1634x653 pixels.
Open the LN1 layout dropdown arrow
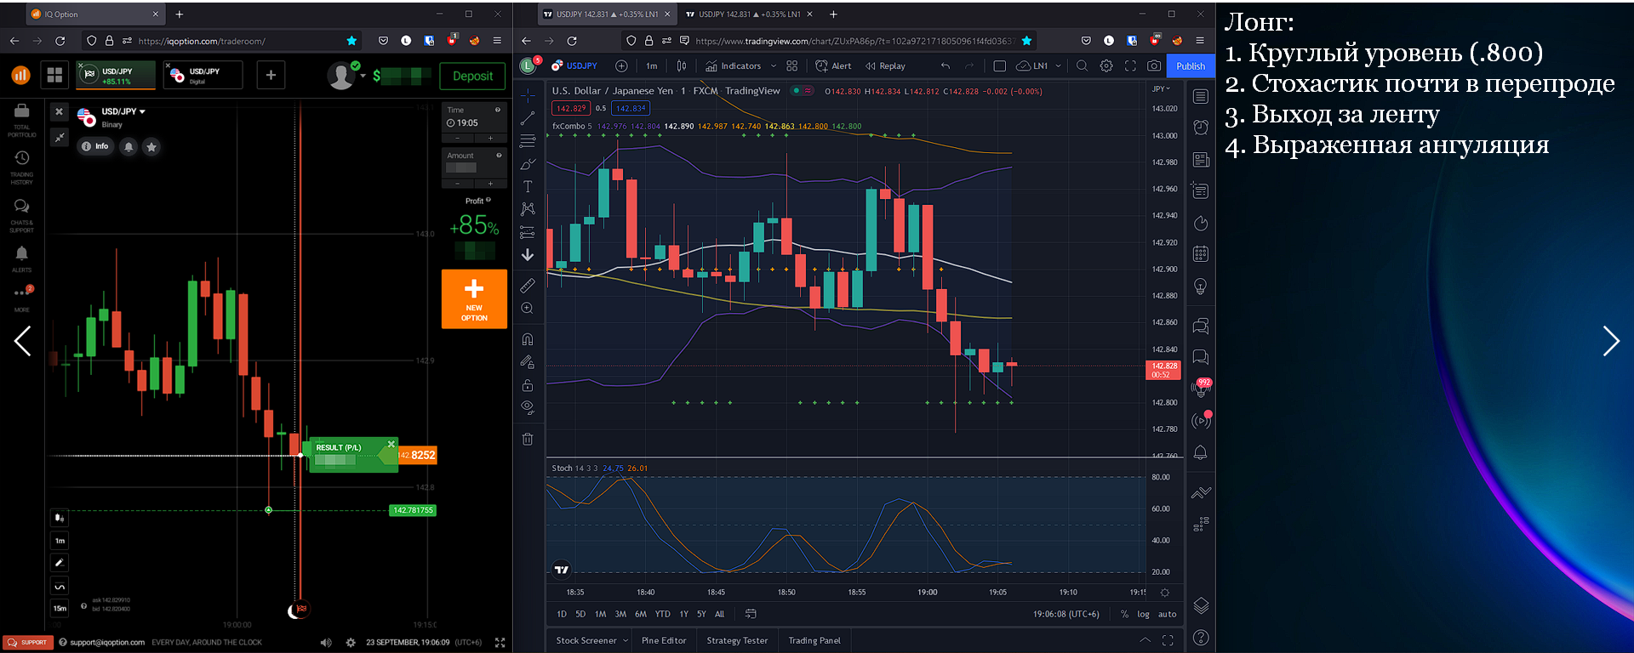pyautogui.click(x=1059, y=65)
